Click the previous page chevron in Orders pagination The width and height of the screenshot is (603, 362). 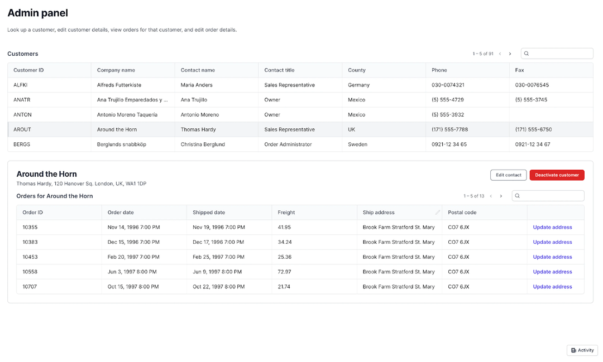pos(491,196)
